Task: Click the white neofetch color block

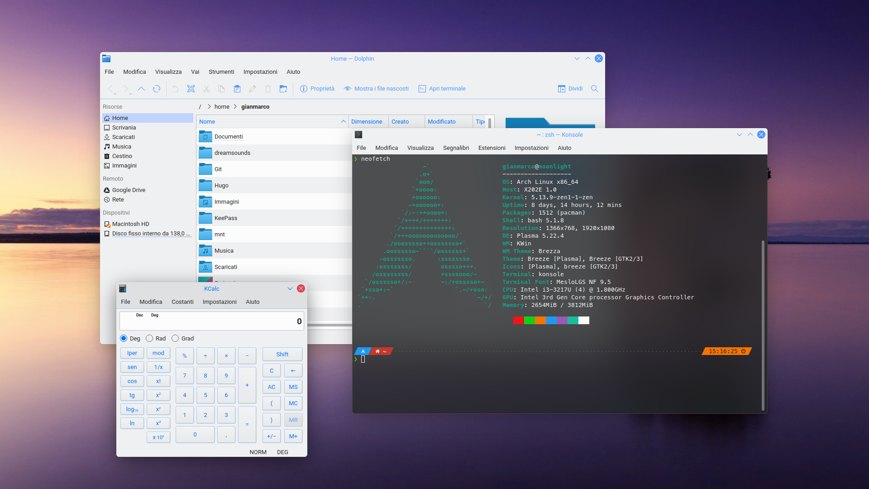Action: point(584,321)
